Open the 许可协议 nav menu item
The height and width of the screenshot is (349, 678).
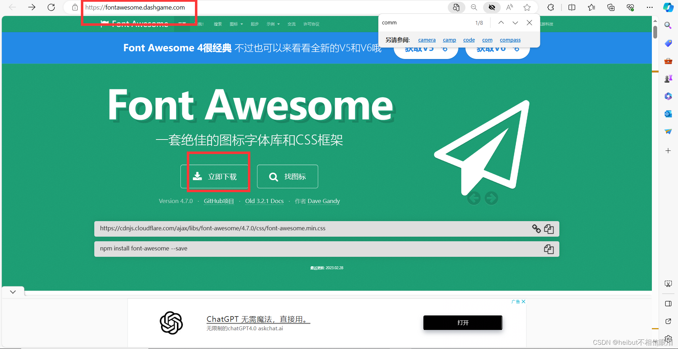click(311, 24)
